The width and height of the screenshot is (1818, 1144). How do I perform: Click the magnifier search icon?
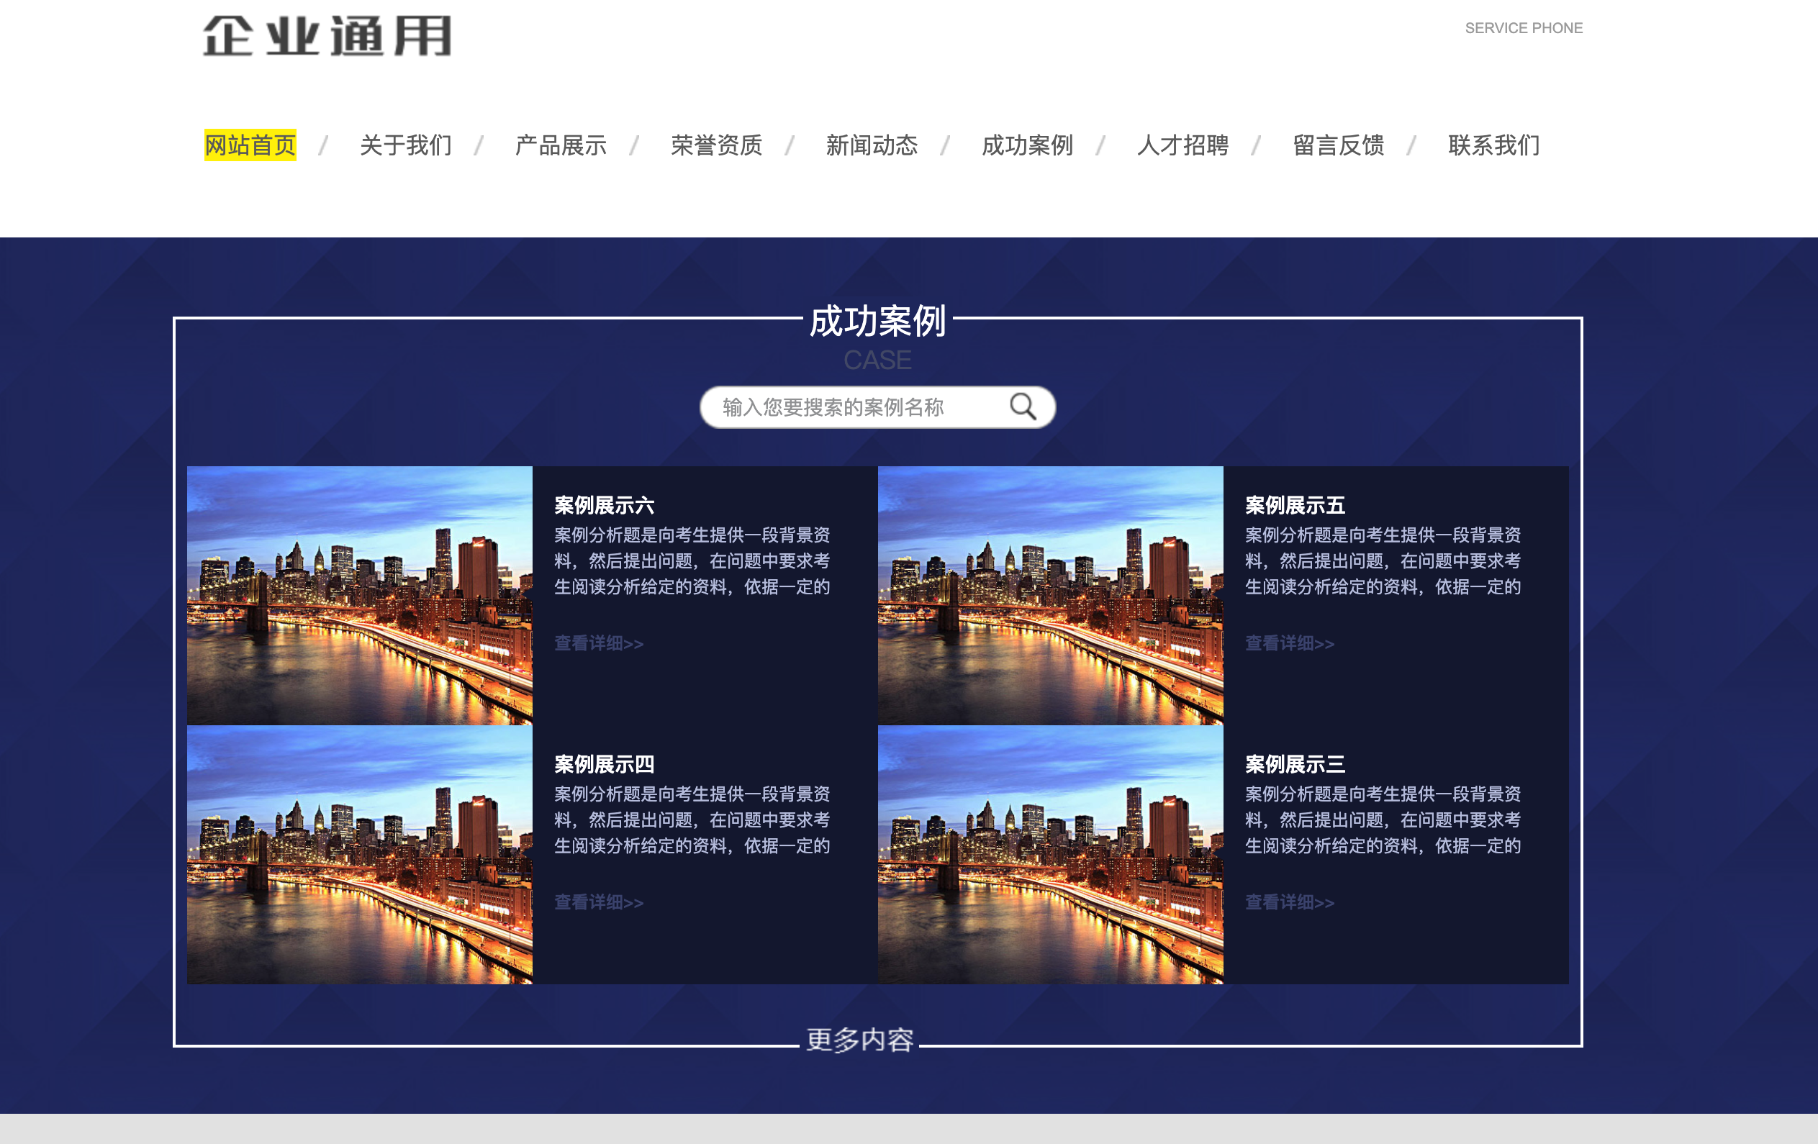point(1023,407)
